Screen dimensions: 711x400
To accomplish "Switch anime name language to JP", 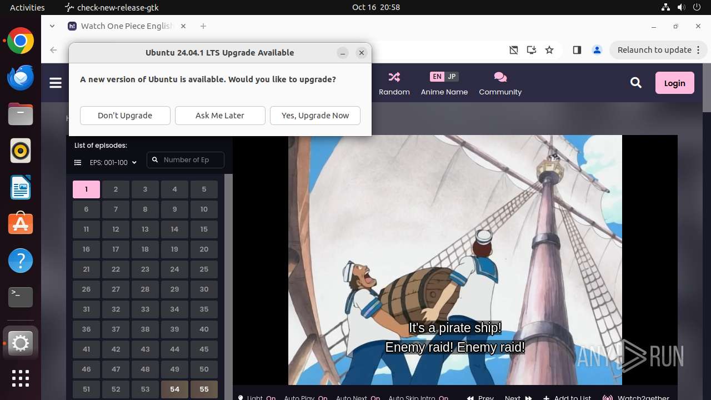I will coord(452,77).
